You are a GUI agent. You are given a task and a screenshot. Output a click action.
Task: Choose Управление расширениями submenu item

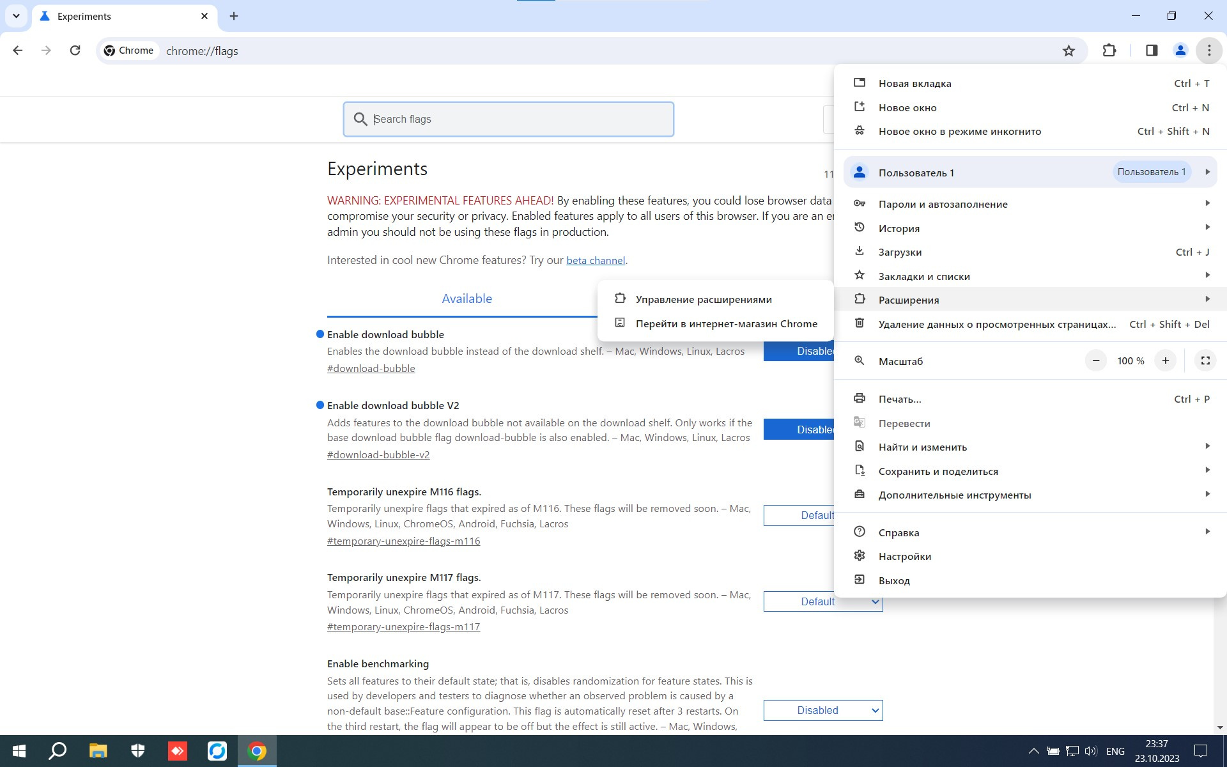(715, 299)
